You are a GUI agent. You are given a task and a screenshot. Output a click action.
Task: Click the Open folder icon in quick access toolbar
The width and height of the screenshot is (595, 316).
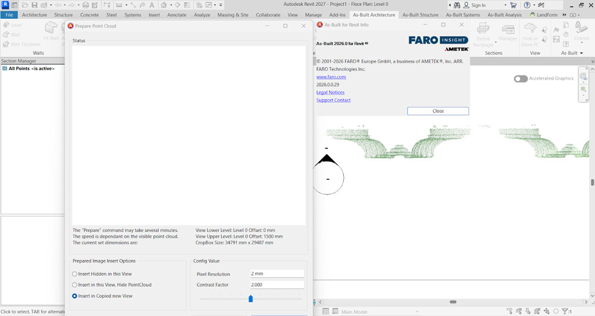pyautogui.click(x=25, y=5)
